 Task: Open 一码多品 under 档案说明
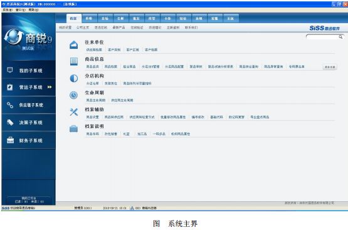[x=159, y=134]
